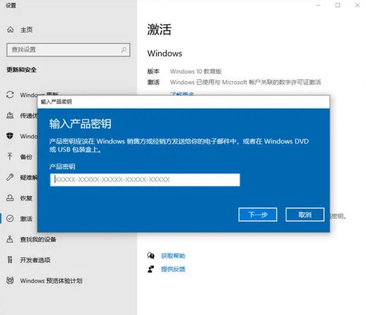
Task: Click the troubleshoot wrench icon
Action: point(10,177)
